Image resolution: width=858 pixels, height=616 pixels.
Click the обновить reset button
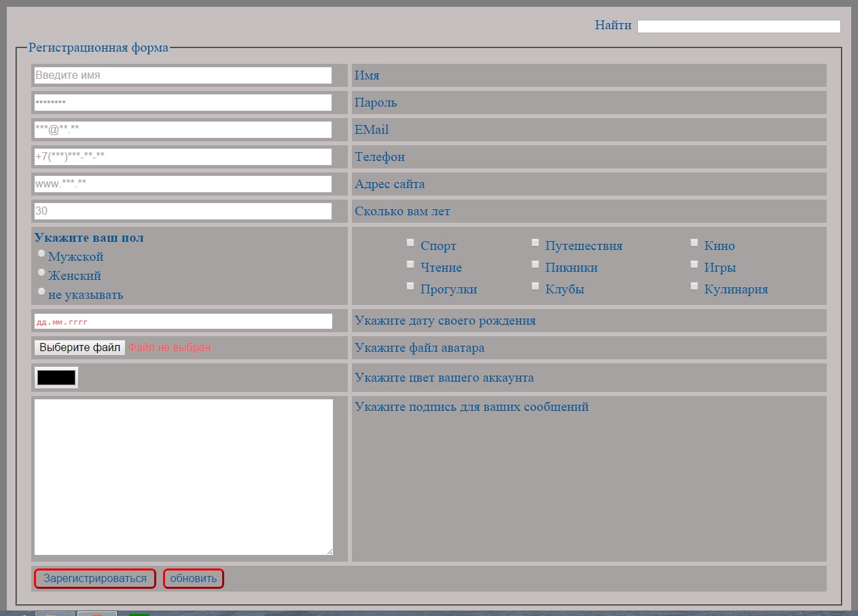point(194,579)
